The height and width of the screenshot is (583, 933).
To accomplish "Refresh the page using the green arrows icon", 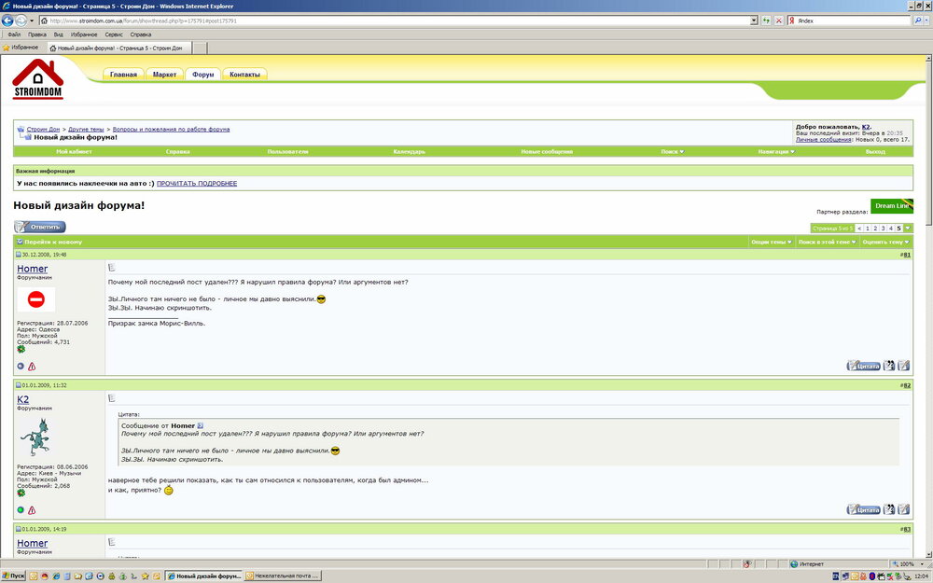I will (766, 21).
